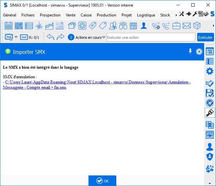Viewport: 216px width, 186px height.
Task: Close the Importer SMX panel
Action: click(199, 52)
